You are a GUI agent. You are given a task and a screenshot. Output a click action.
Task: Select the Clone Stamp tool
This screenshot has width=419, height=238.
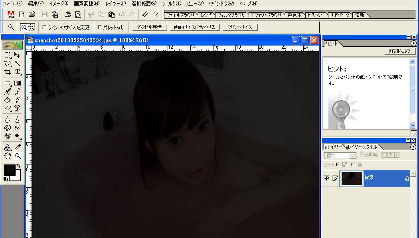coord(8,147)
